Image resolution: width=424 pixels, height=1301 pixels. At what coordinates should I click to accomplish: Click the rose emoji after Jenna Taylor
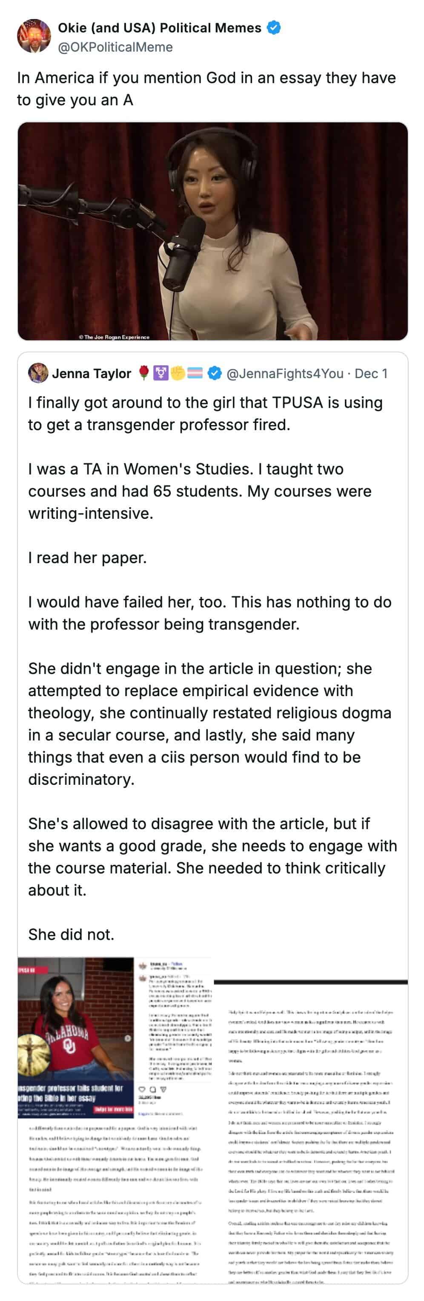pos(144,373)
